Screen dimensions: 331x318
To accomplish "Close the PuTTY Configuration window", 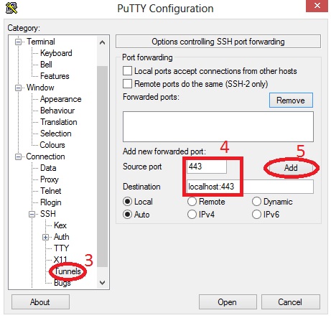I will click(317, 6).
